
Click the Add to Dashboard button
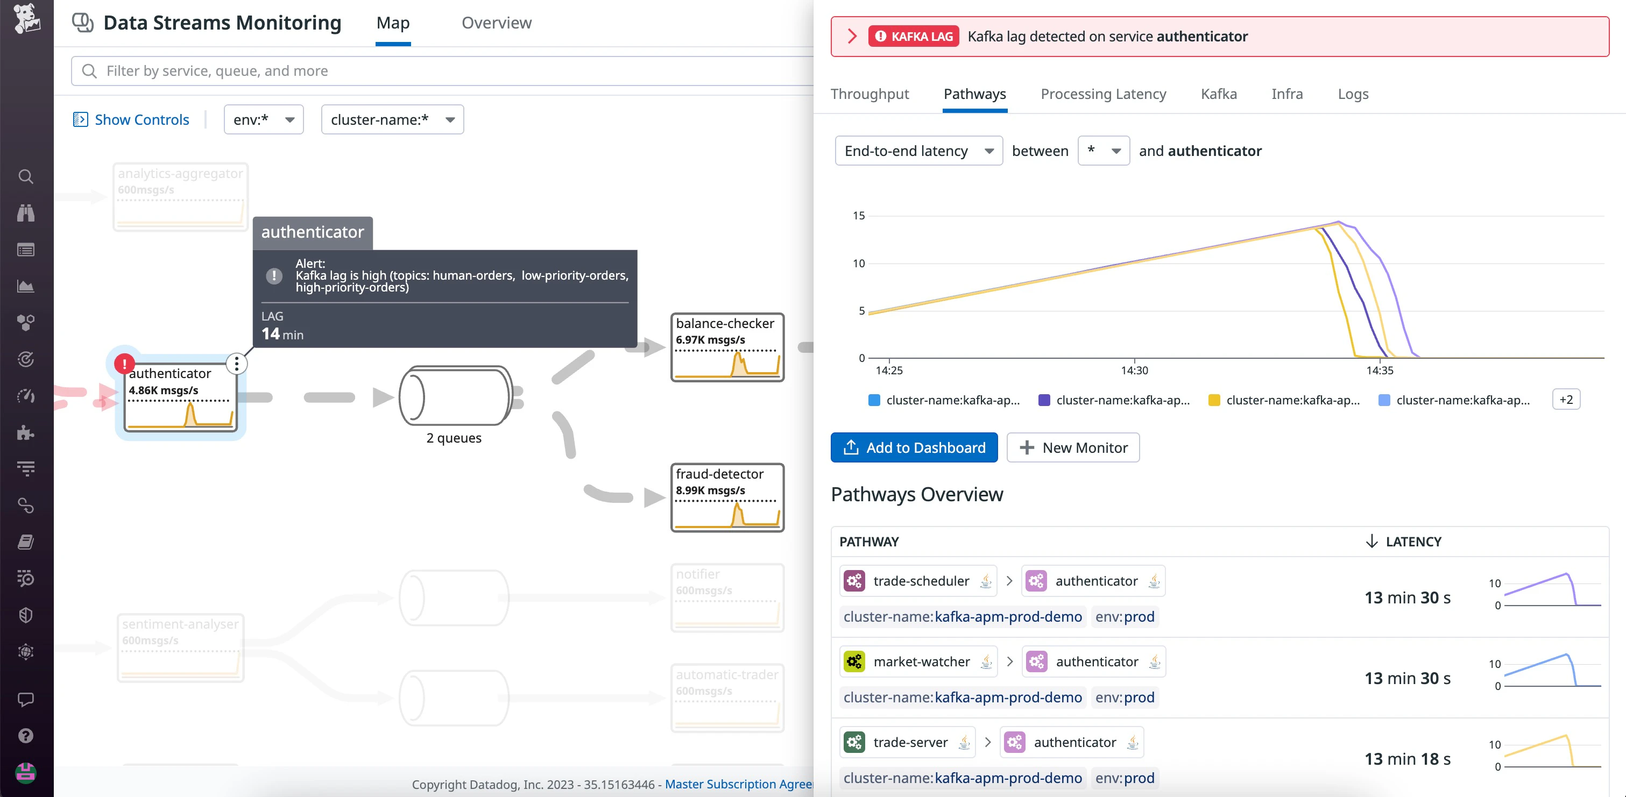tap(914, 447)
